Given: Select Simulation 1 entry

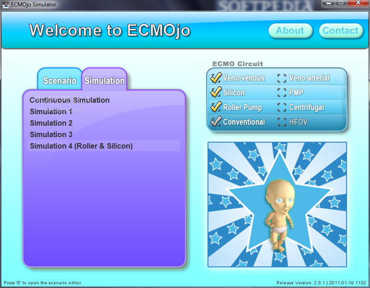Looking at the screenshot, I should click(x=51, y=111).
